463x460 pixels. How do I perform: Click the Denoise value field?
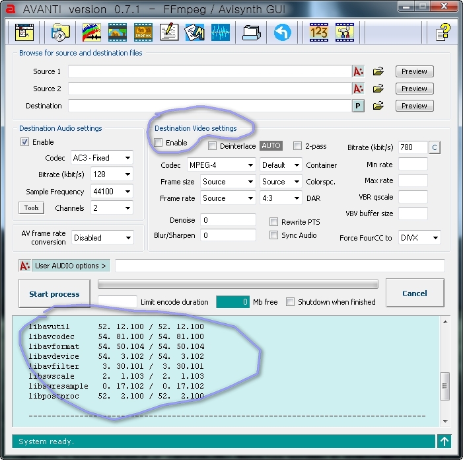(228, 220)
